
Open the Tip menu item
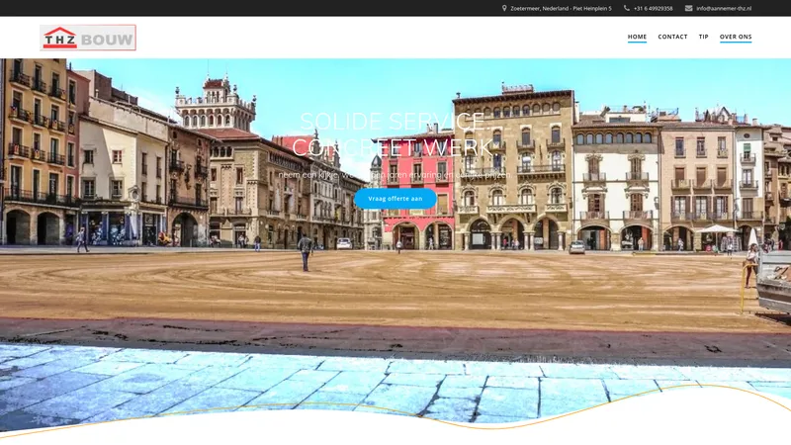pos(704,37)
